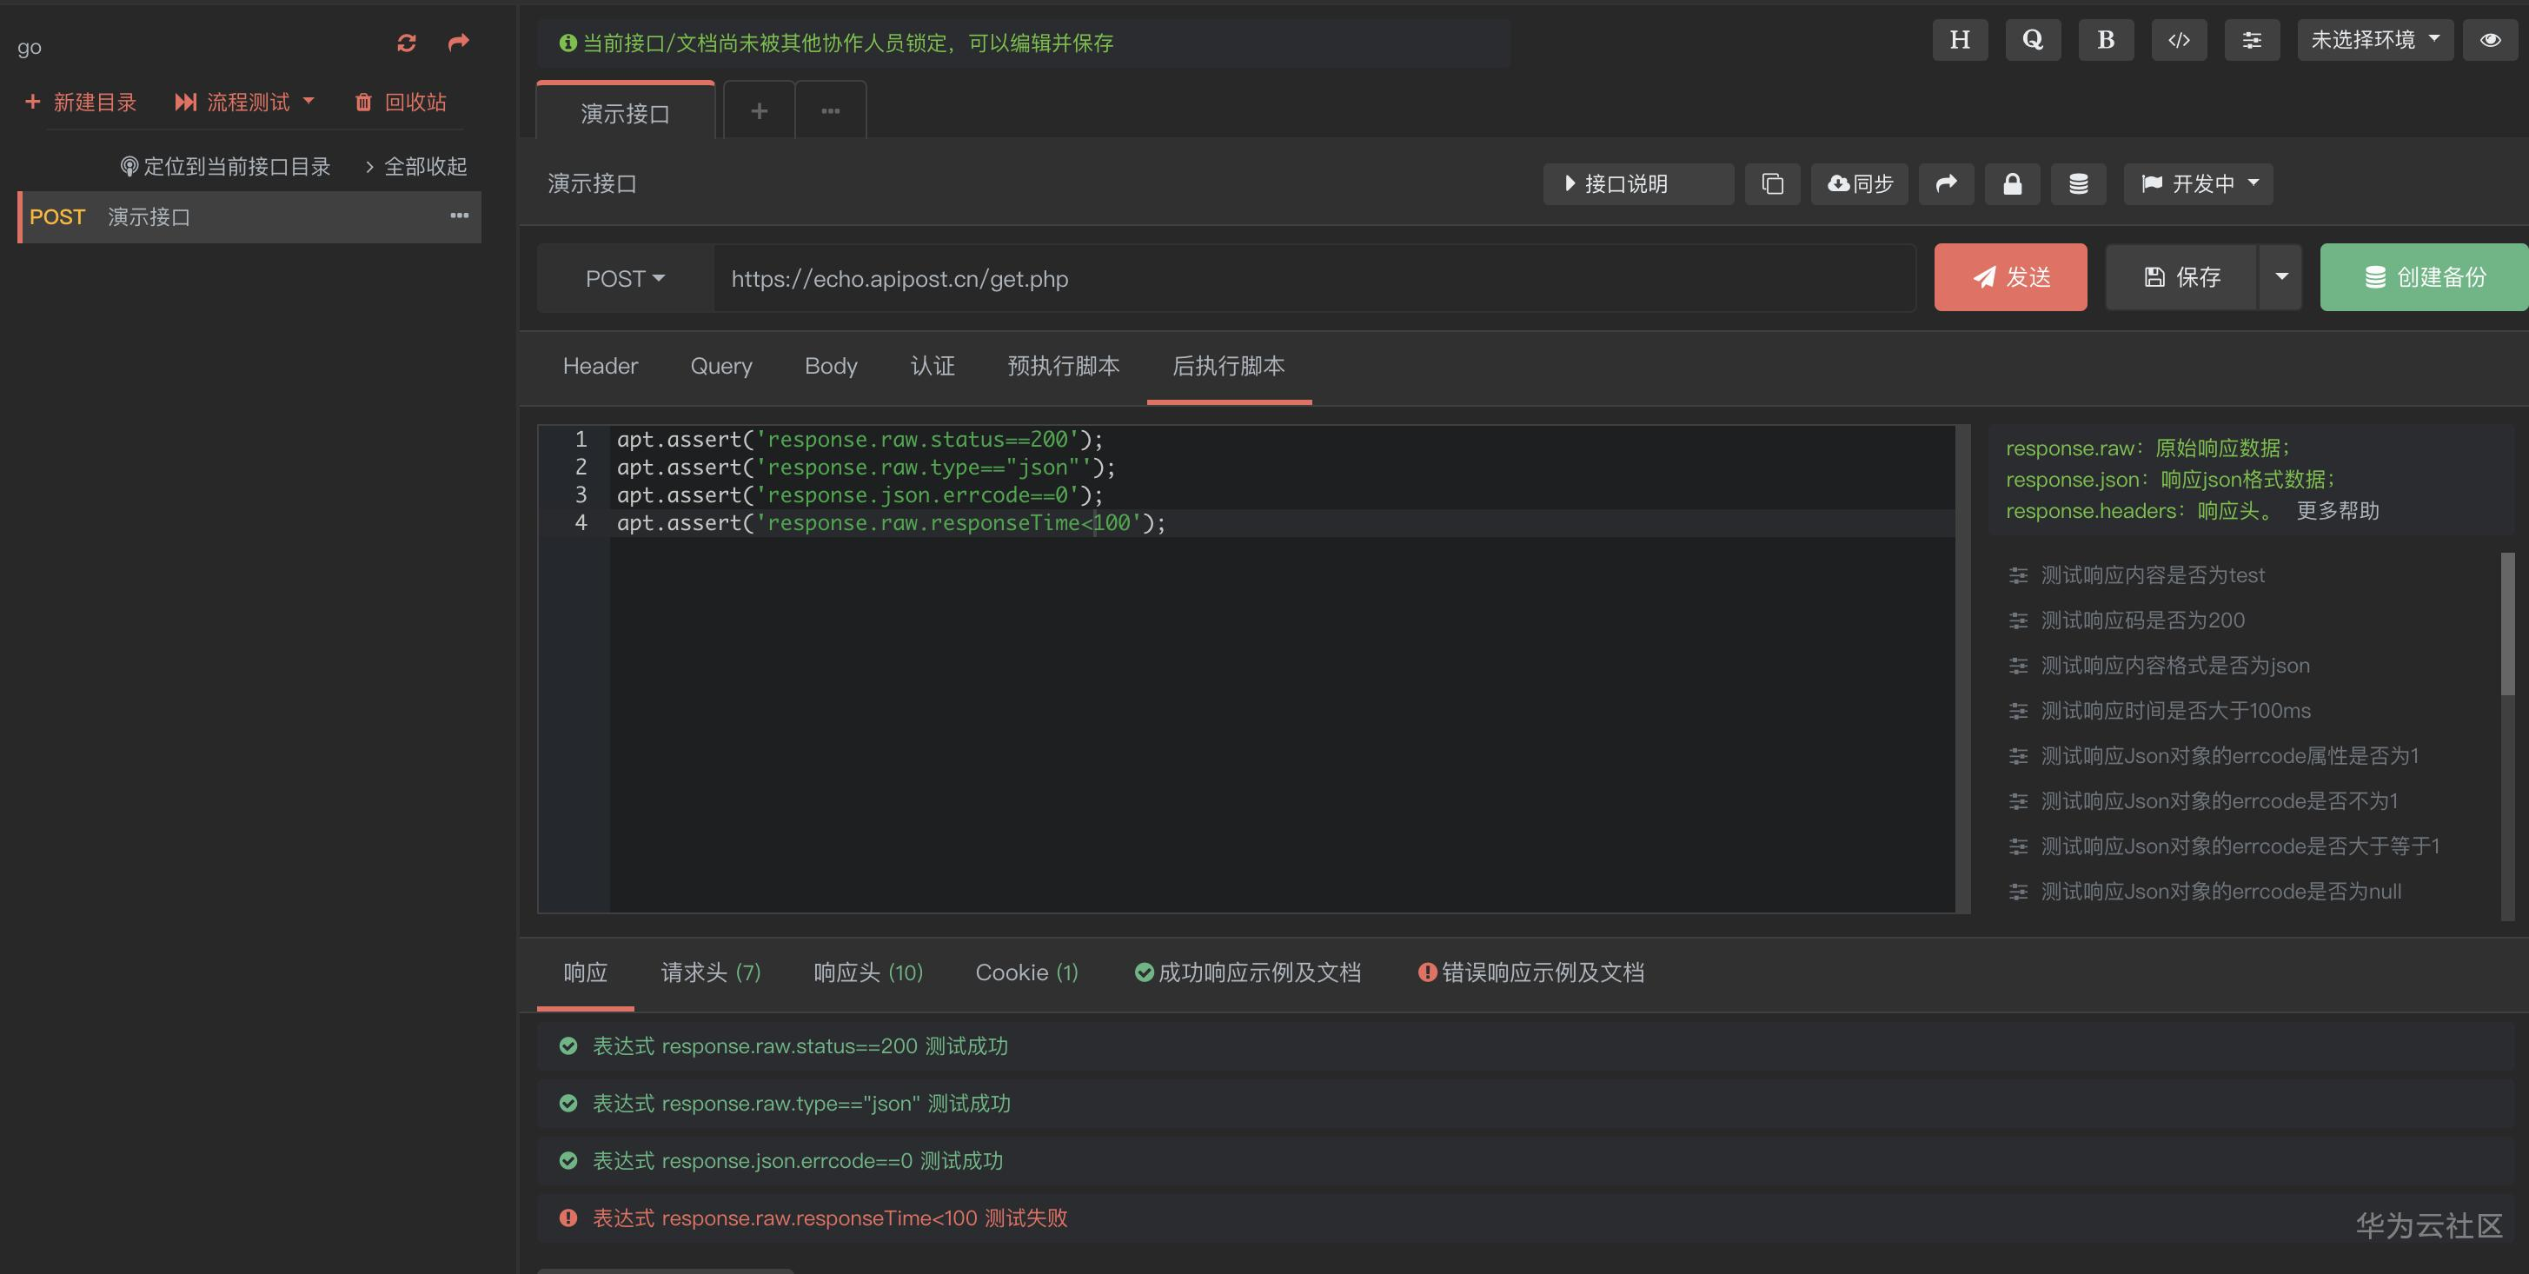Toggle the eye preview icon at top right

(x=2490, y=40)
